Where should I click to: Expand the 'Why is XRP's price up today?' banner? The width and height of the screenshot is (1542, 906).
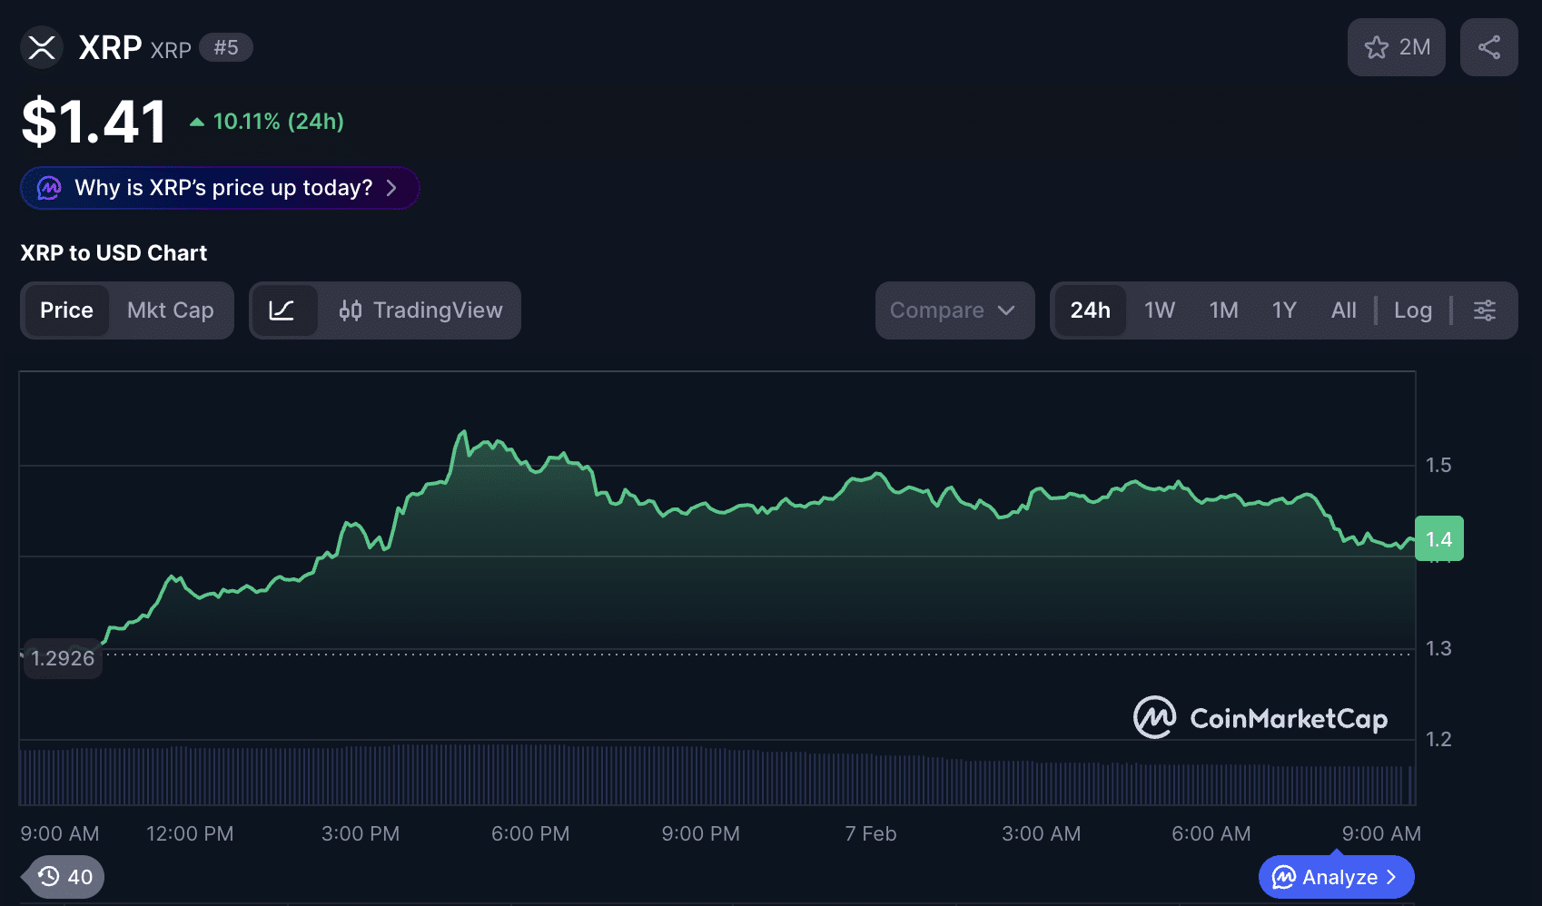(218, 188)
